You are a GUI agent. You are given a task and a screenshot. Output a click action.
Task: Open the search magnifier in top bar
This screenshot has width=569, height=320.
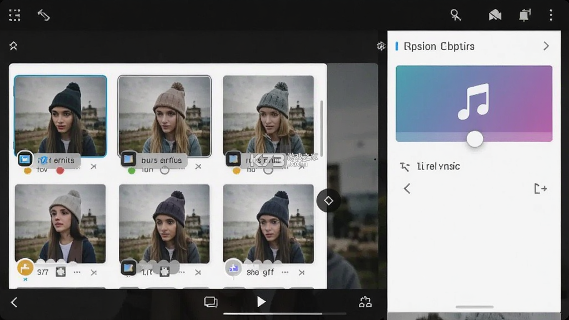tap(456, 15)
